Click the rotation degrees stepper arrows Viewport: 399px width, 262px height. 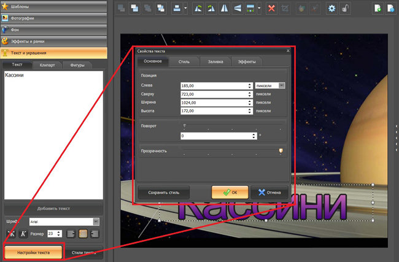254,136
